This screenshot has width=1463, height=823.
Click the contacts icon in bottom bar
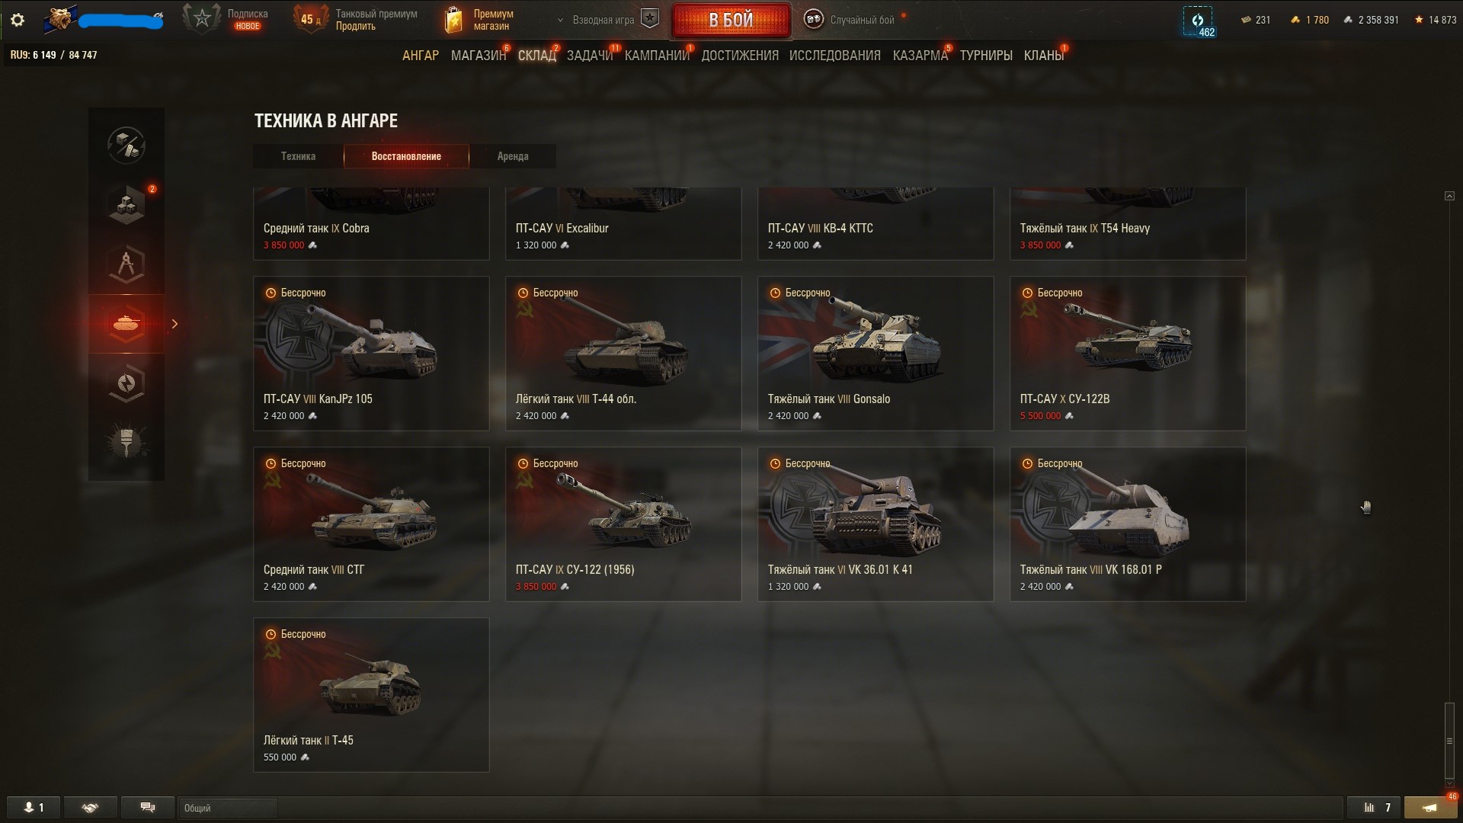(x=34, y=807)
